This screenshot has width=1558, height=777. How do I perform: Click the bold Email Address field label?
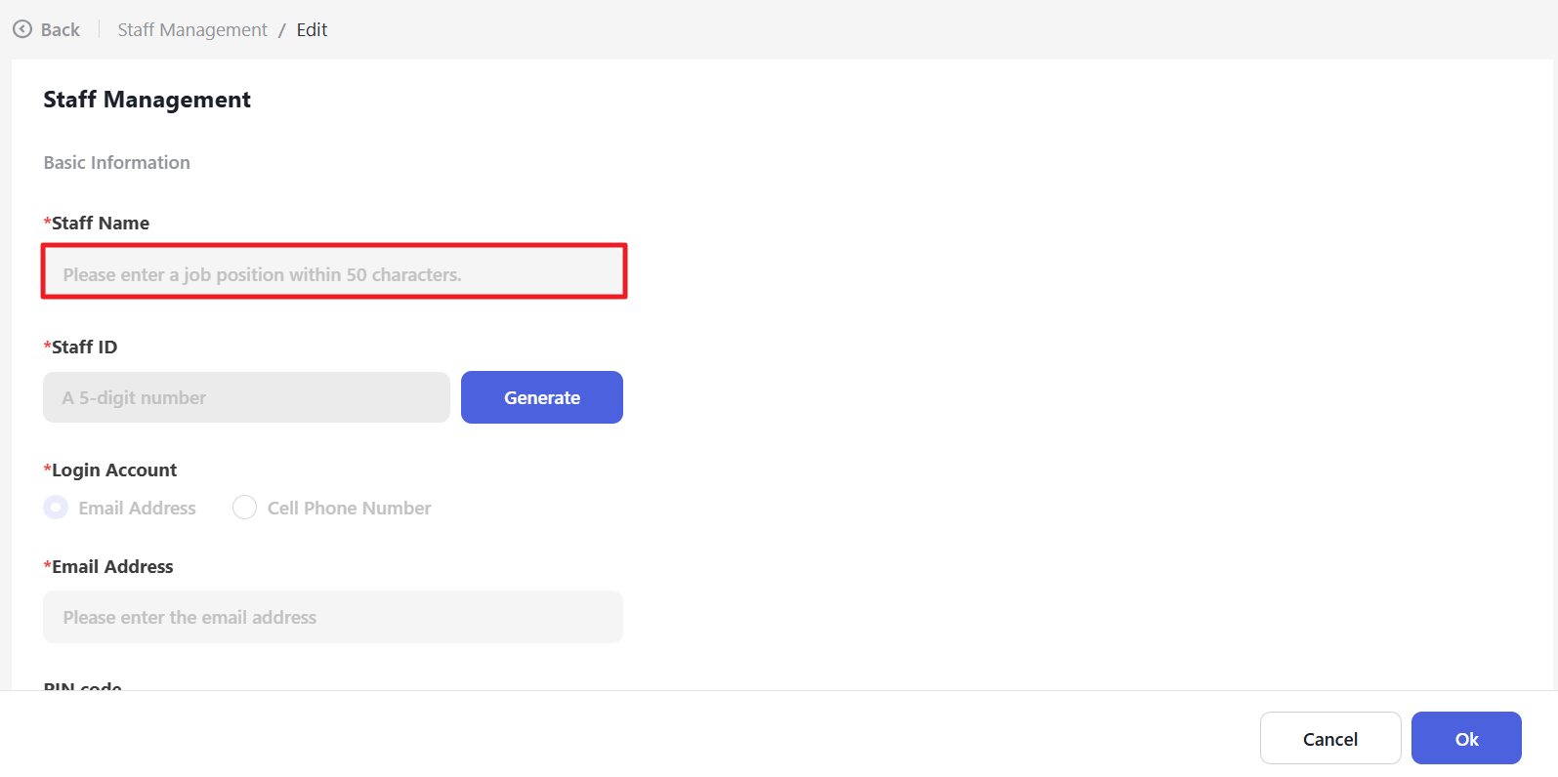pos(112,567)
